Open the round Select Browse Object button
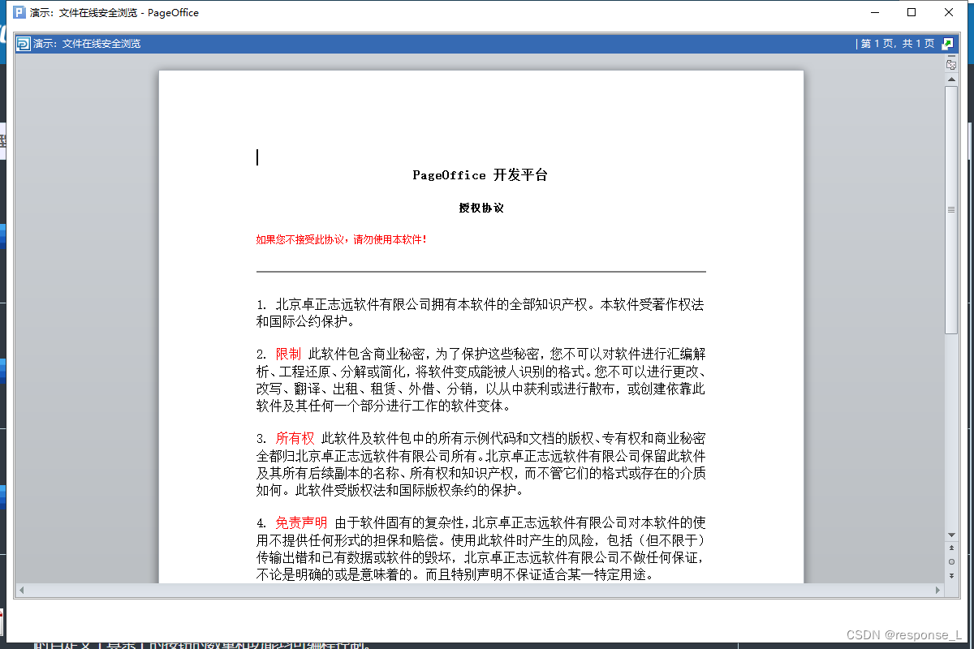The image size is (974, 649). click(x=951, y=561)
